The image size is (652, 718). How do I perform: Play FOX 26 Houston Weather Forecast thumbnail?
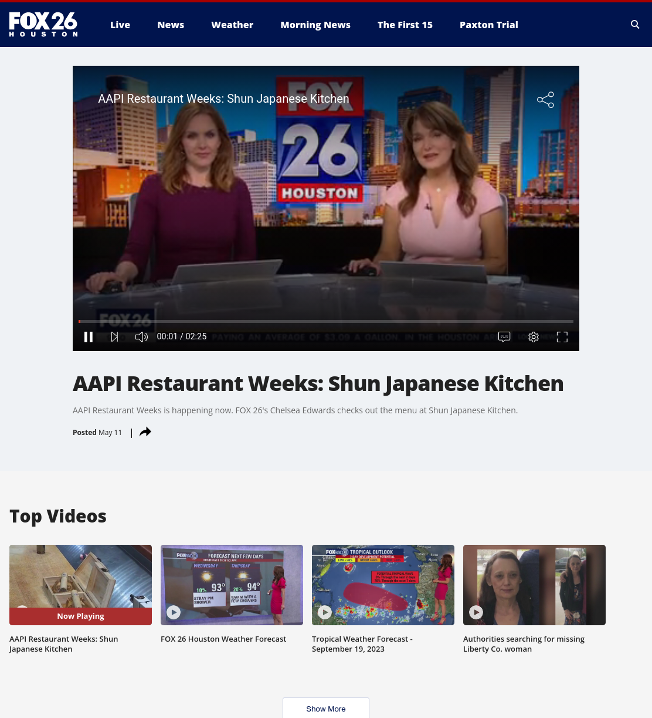point(232,585)
